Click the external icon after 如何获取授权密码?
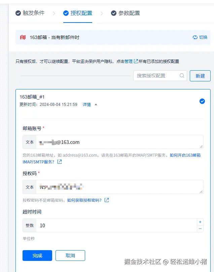This screenshot has height=272, width=214. [107, 200]
